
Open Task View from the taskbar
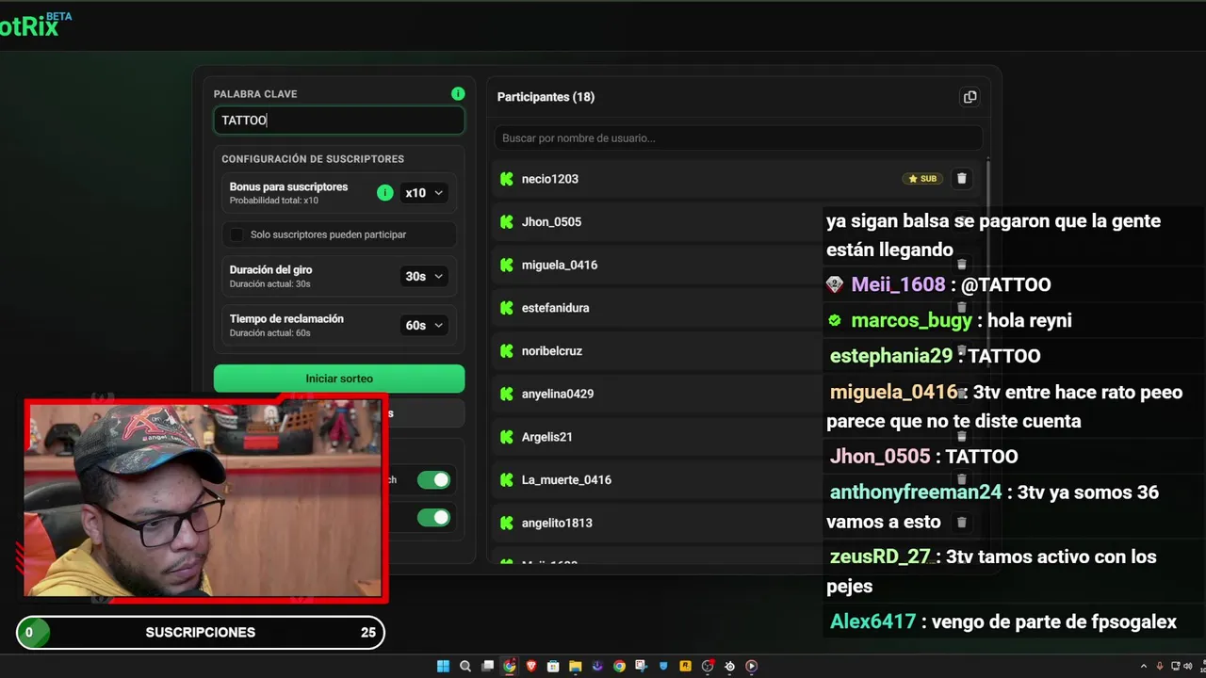coord(487,666)
